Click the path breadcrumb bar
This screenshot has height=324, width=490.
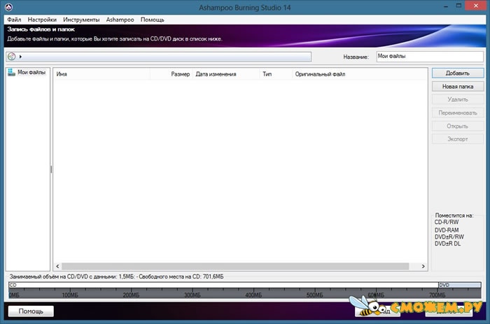158,57
